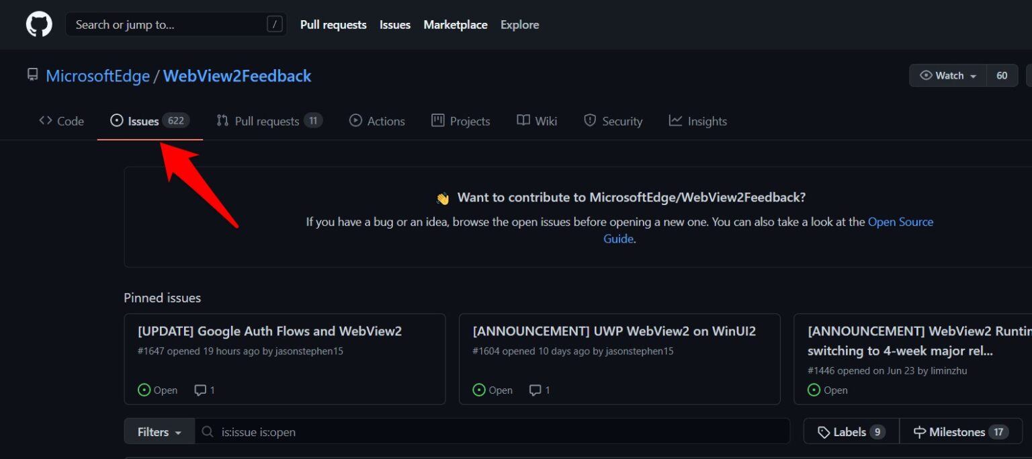Click open status icon on WebView2 Runtime issue
Viewport: 1032px width, 459px height.
(814, 390)
